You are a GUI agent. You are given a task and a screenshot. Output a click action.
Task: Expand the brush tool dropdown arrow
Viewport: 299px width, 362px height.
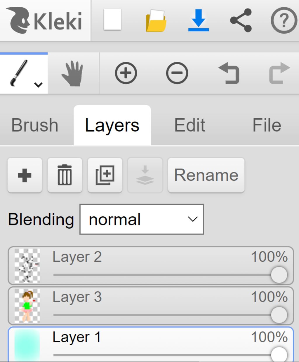(38, 85)
